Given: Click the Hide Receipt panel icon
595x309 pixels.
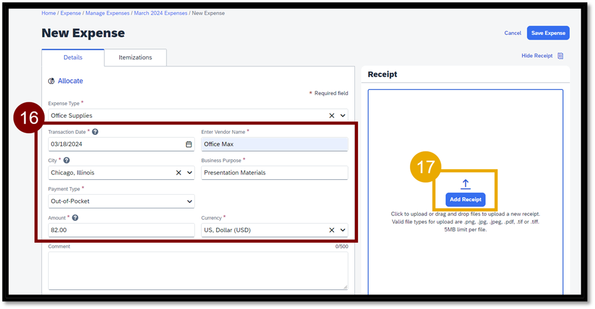Looking at the screenshot, I should (561, 56).
